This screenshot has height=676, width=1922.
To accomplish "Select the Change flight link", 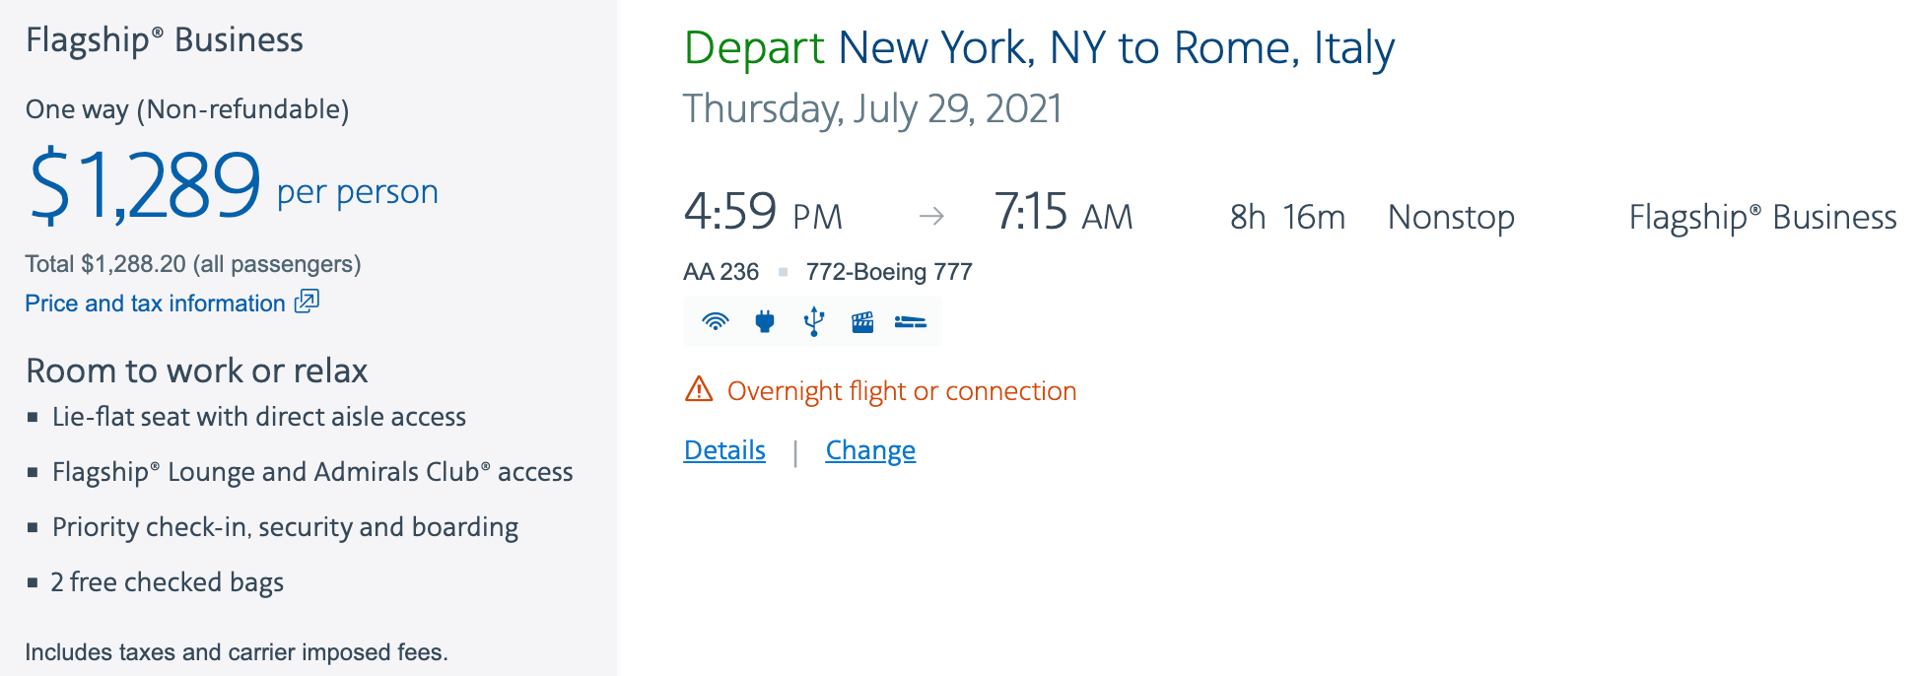I will [870, 450].
